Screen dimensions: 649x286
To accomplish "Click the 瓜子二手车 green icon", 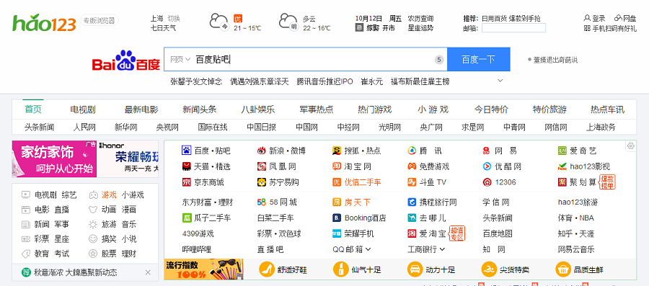I will click(186, 218).
